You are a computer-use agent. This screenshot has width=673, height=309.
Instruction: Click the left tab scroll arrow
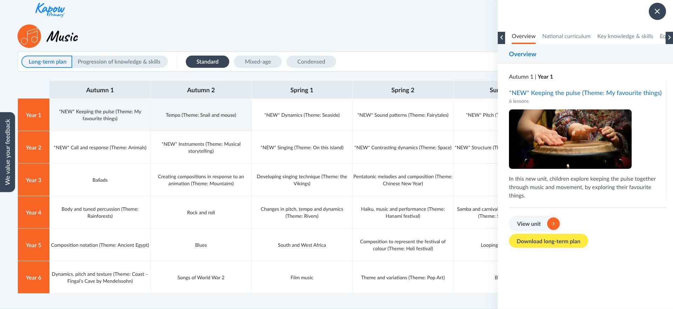(502, 37)
